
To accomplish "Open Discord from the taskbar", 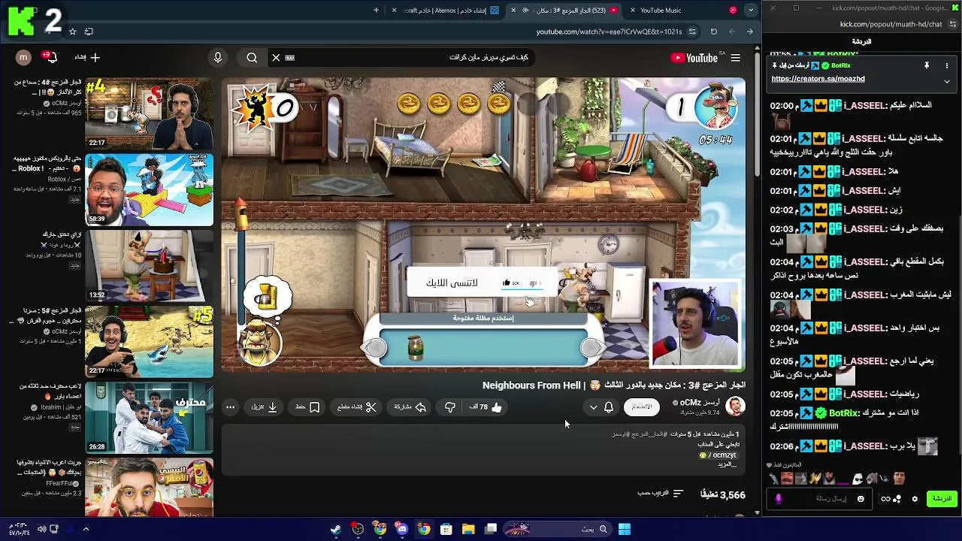I will click(x=402, y=529).
